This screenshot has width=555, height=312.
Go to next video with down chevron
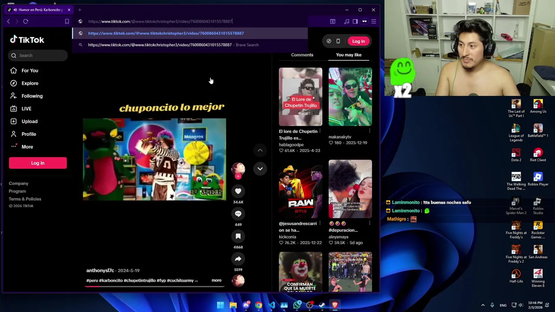click(260, 169)
